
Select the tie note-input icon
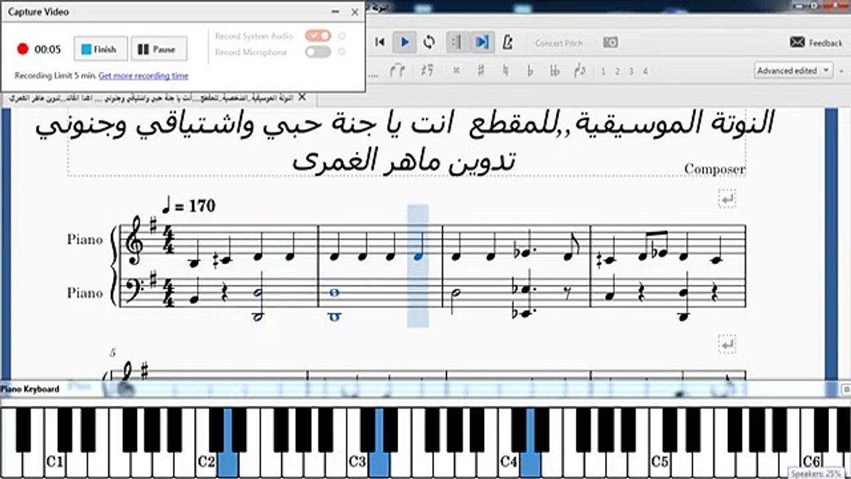398,70
